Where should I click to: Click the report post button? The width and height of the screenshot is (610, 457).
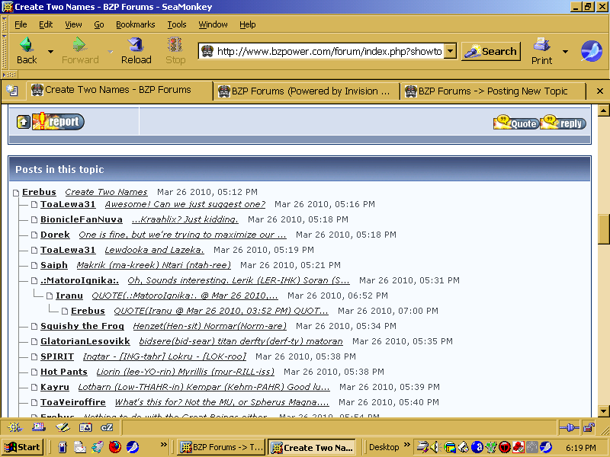[x=58, y=121]
